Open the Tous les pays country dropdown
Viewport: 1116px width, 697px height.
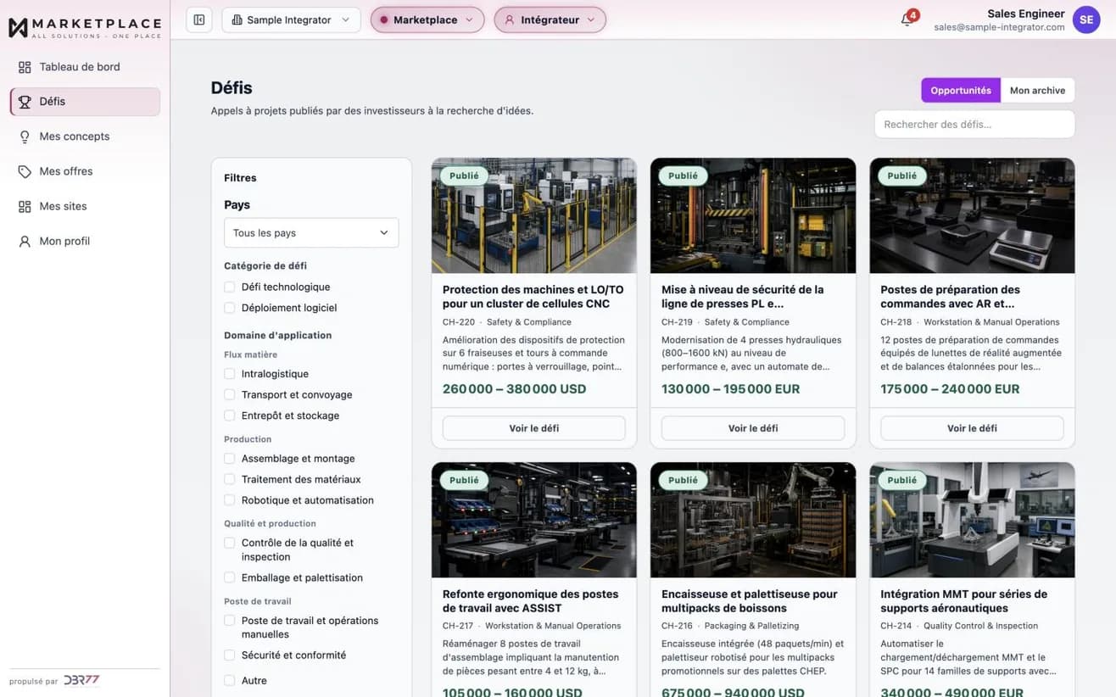coord(311,233)
